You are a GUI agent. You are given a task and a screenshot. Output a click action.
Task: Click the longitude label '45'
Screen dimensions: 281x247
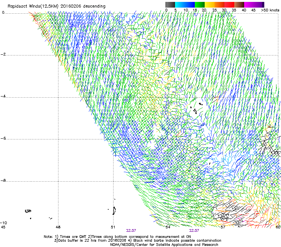[x=3, y=227]
